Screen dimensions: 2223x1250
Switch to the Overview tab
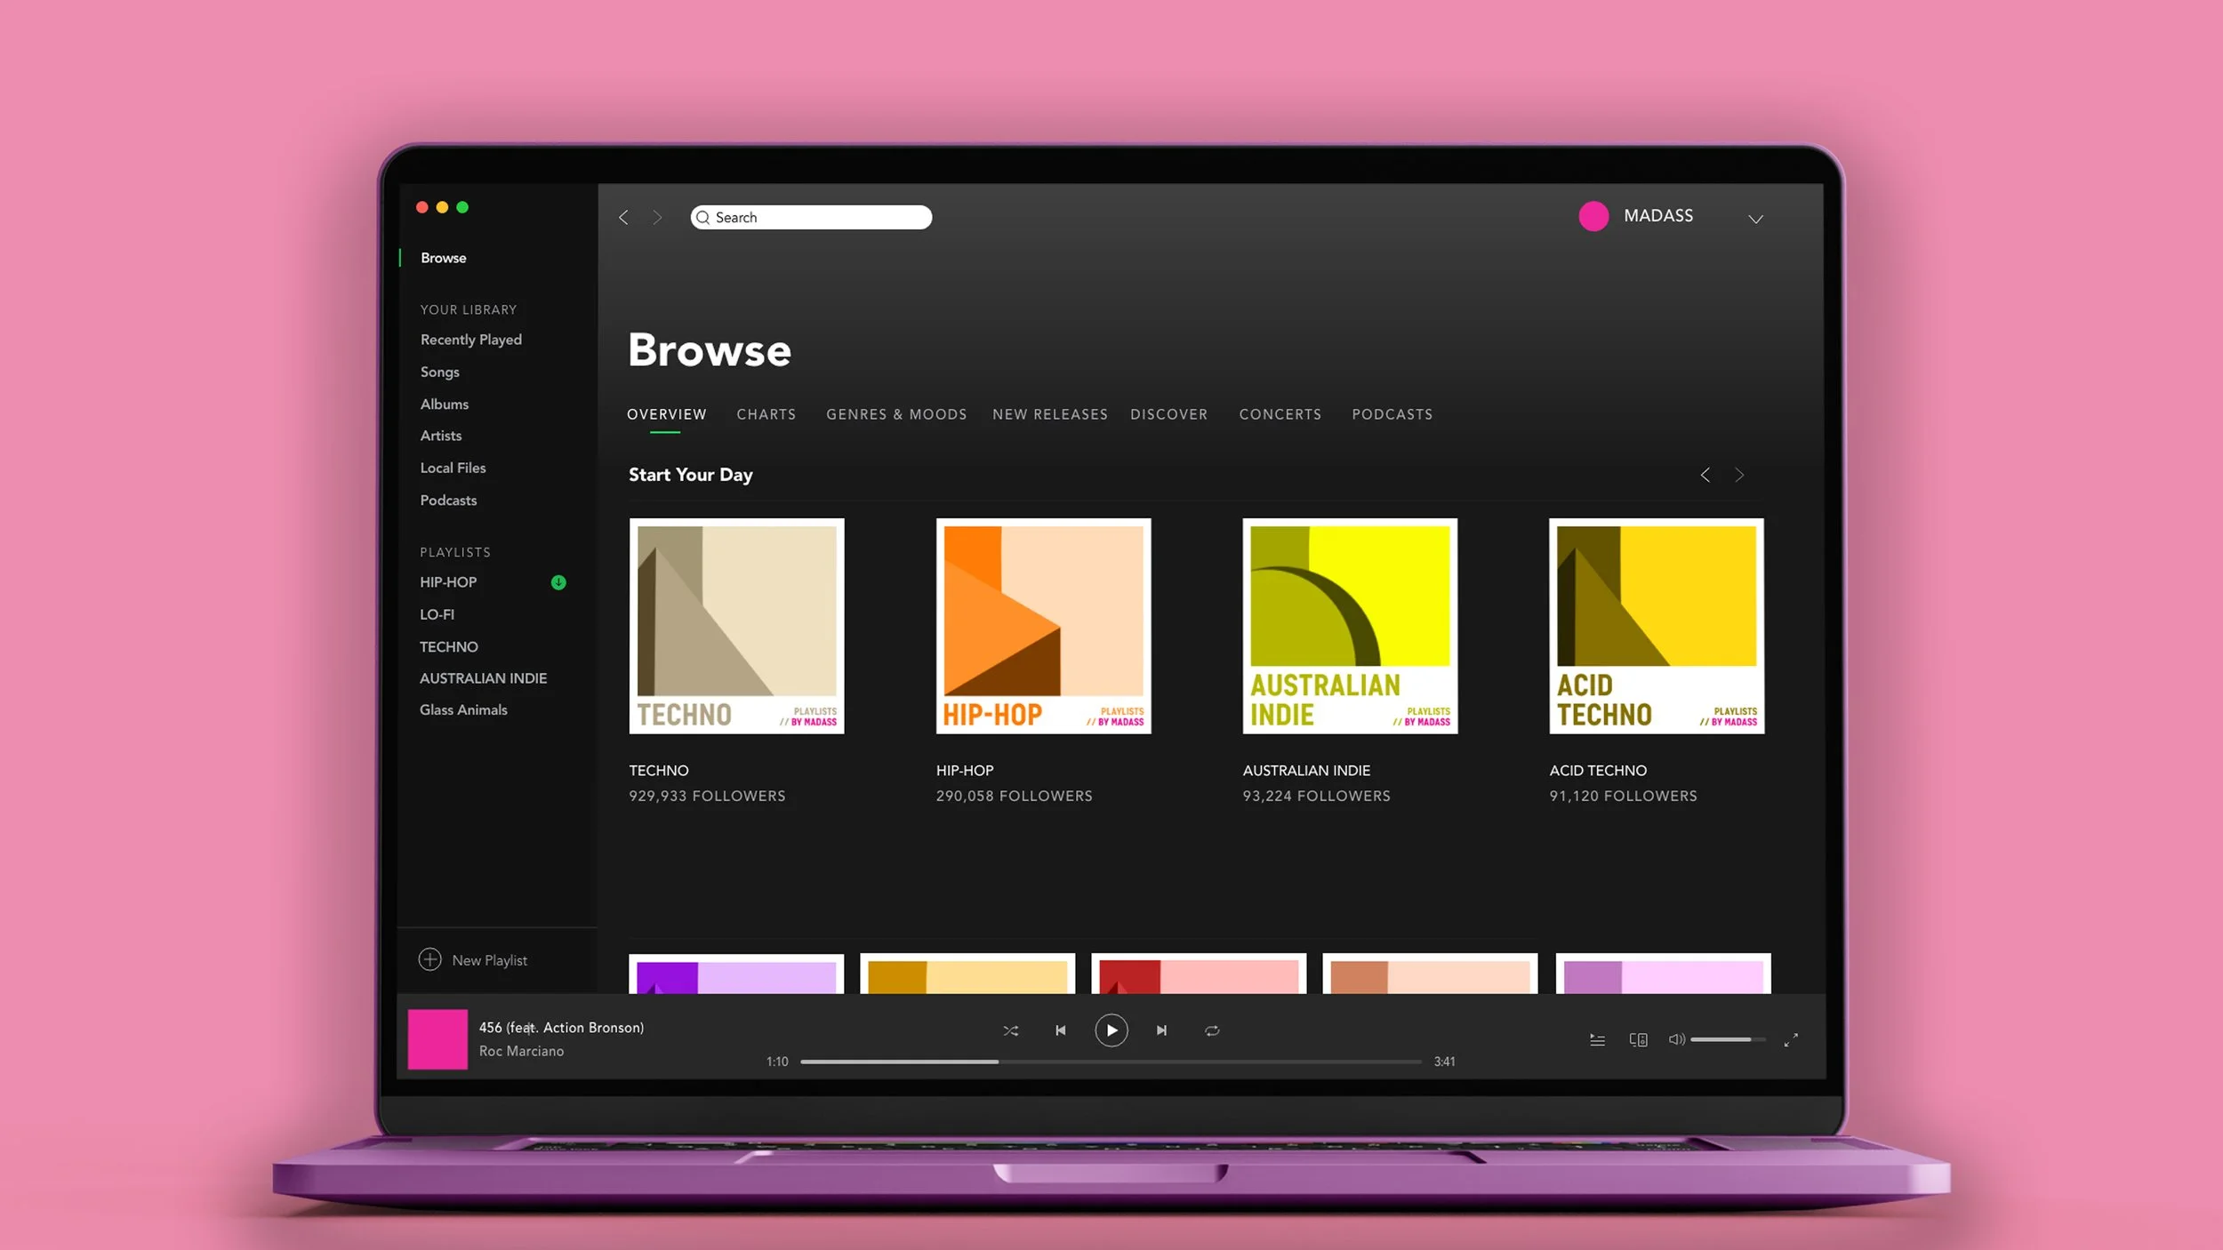666,414
